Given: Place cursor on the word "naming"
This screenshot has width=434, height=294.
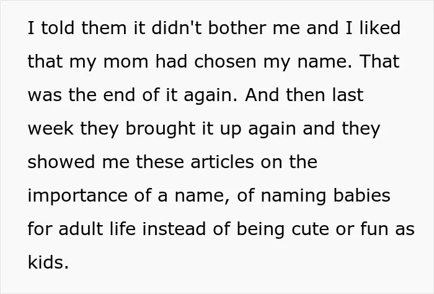Looking at the screenshot, I should tap(294, 197).
